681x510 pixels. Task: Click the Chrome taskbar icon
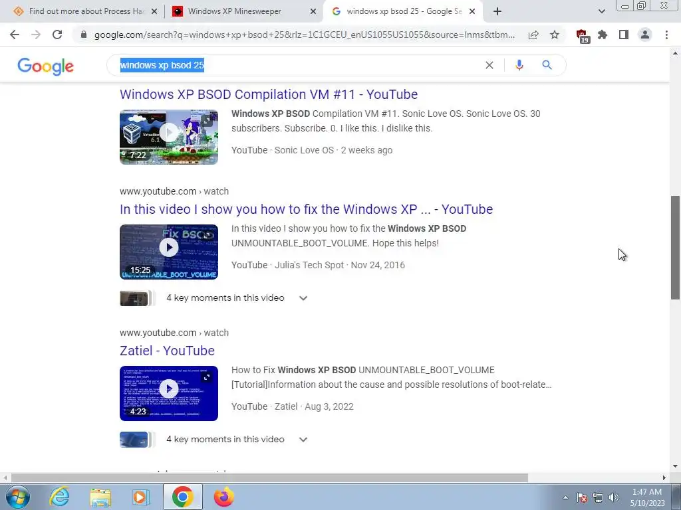coord(182,497)
